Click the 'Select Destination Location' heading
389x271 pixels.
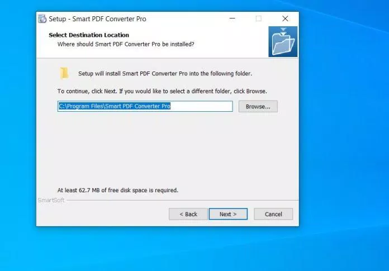tap(89, 35)
